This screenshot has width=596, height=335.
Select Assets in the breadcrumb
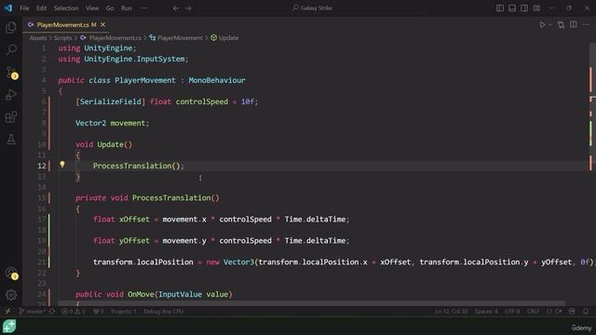tap(38, 38)
